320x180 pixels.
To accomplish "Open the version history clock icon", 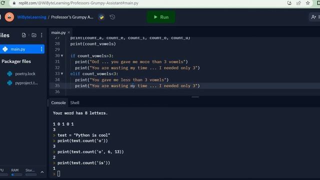I will [112, 17].
